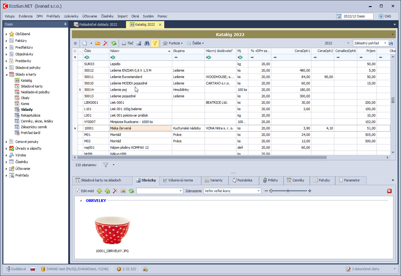Open record with the yellow folder icon
401x276 pixels.
98,43
